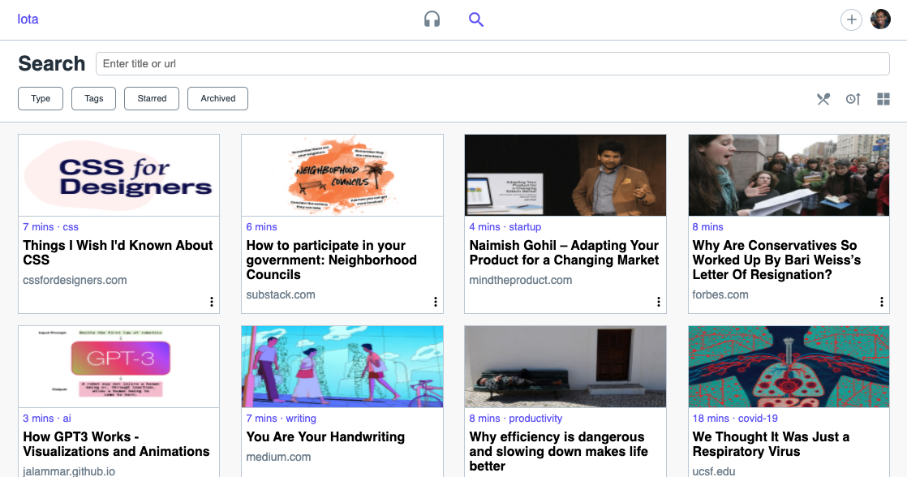907x477 pixels.
Task: Open 'You Are Your Handwriting' article title
Action: pos(325,436)
